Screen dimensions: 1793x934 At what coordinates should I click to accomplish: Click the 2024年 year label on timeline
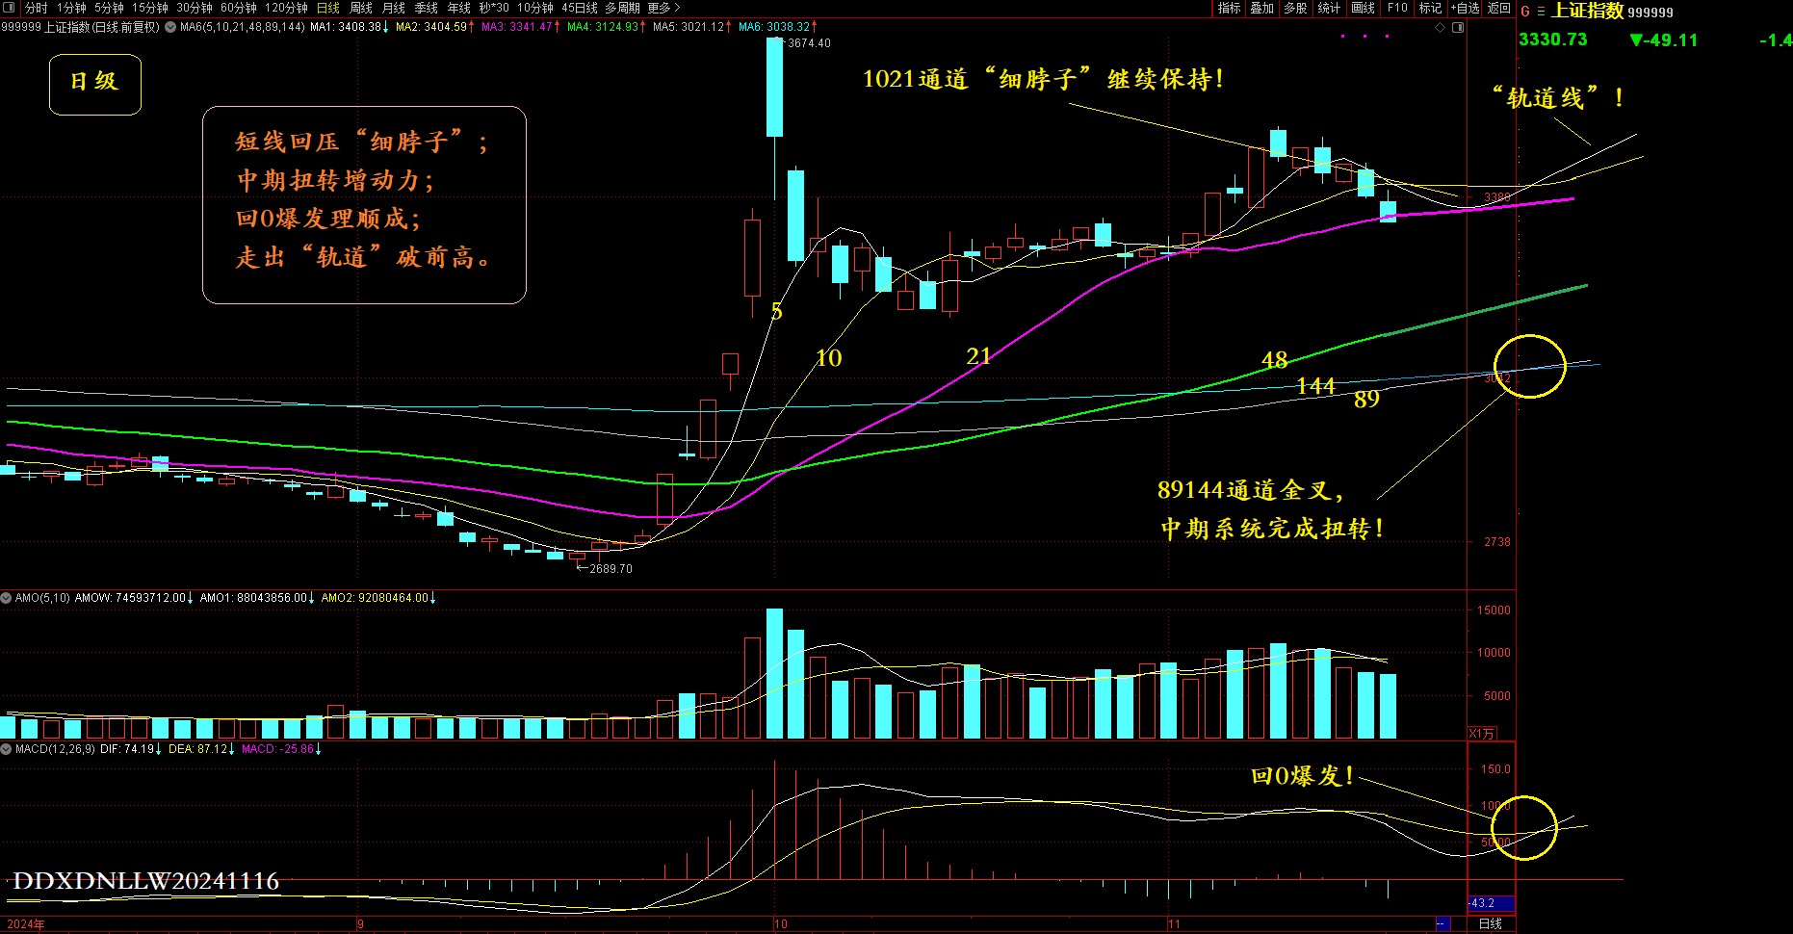[26, 924]
